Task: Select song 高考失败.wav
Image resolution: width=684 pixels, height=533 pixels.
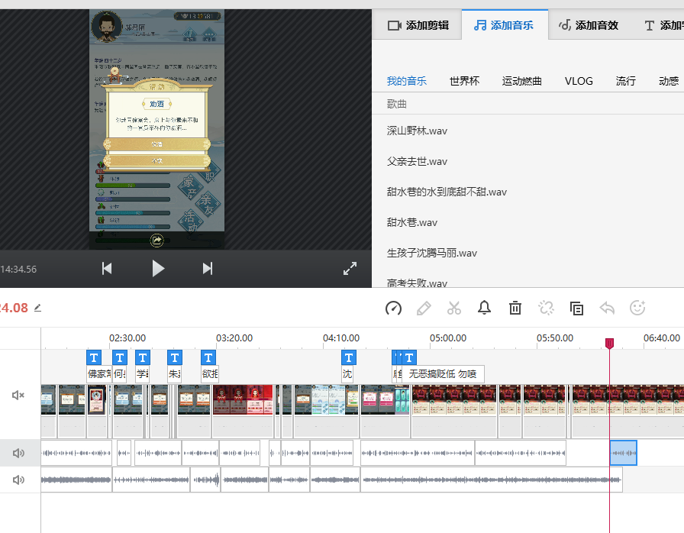Action: point(417,283)
